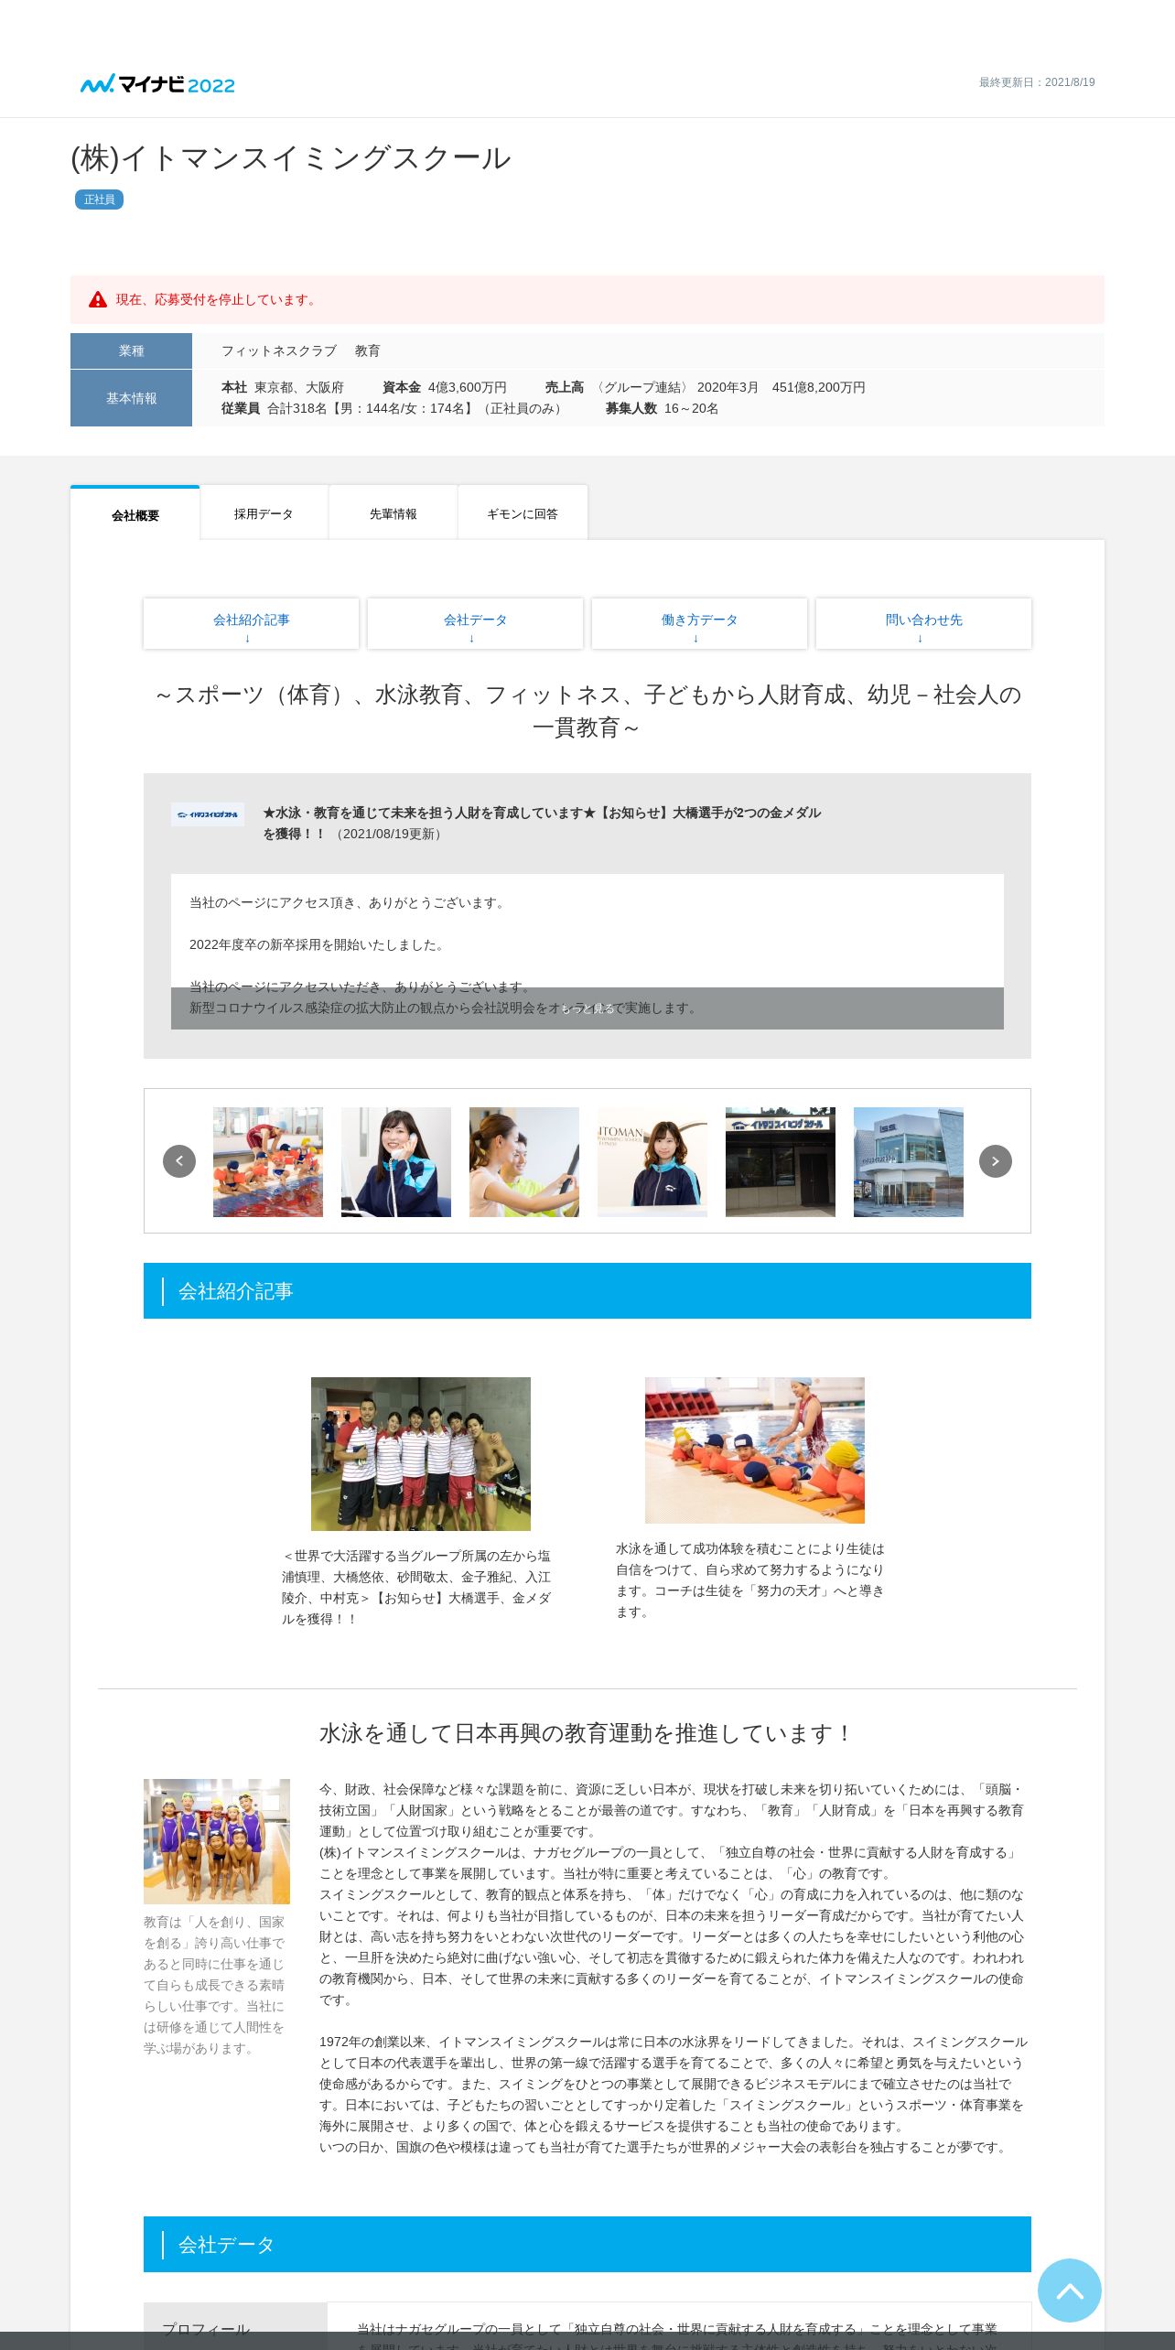The image size is (1175, 2350).
Task: Click the 基本情報 row label
Action: tap(131, 398)
